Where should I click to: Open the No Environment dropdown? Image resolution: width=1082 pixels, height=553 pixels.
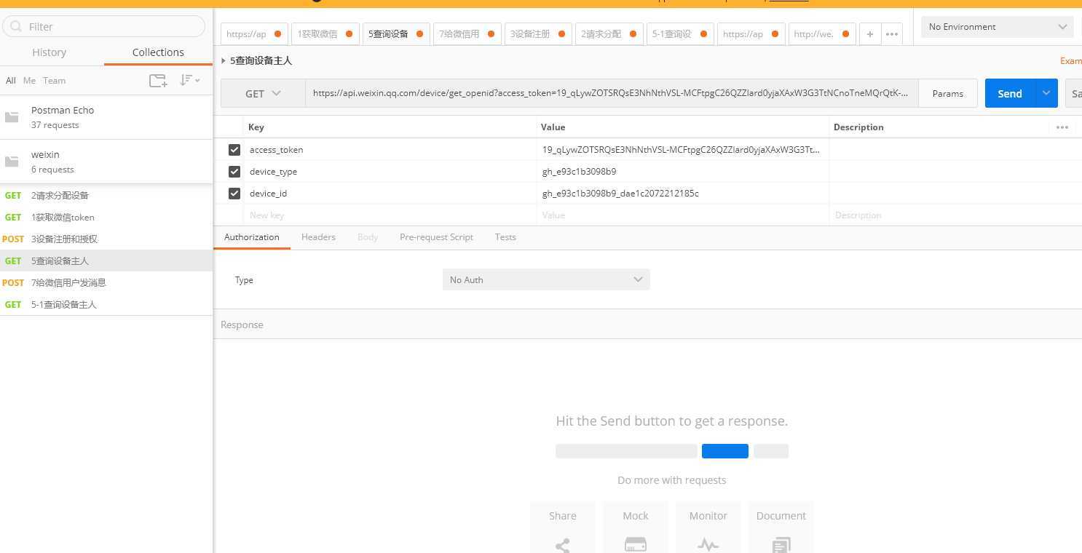(997, 27)
